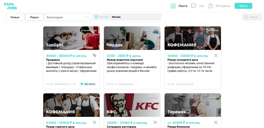The height and width of the screenshot is (128, 264).
Task: Open the Чат speech bubble icon
Action: [194, 6]
